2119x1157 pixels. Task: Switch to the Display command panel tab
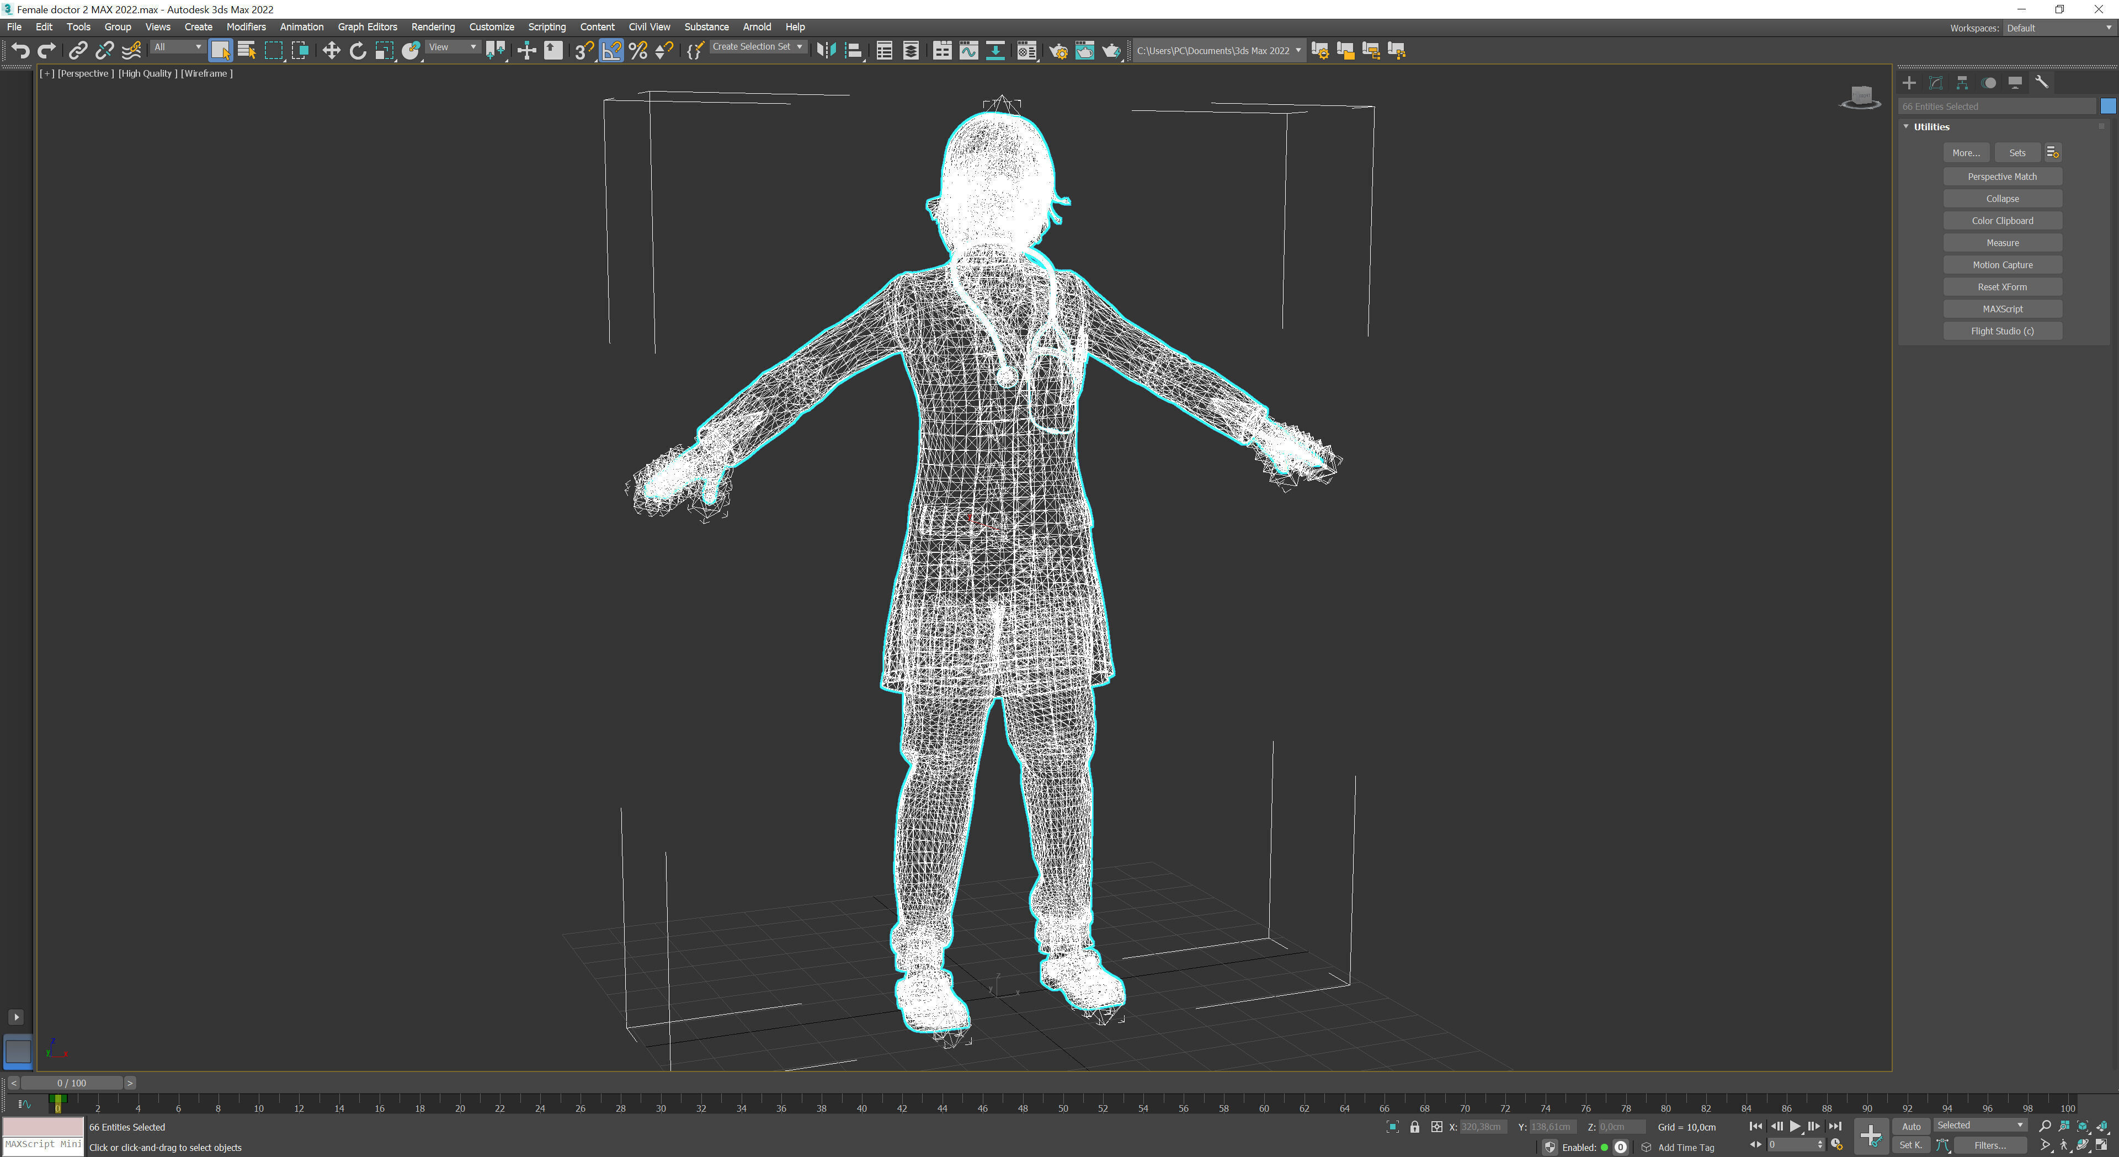click(2015, 82)
